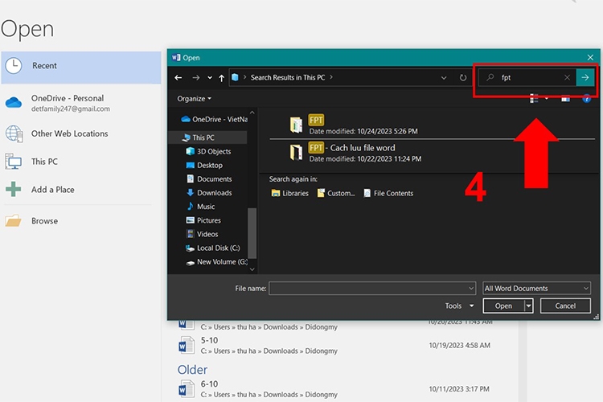The height and width of the screenshot is (402, 603).
Task: Click Word icon beside 6-10 document
Action: pos(187,389)
